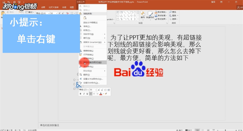Select the arrow line shape
Image resolution: width=243 pixels, height=131 pixels.
click(128, 12)
